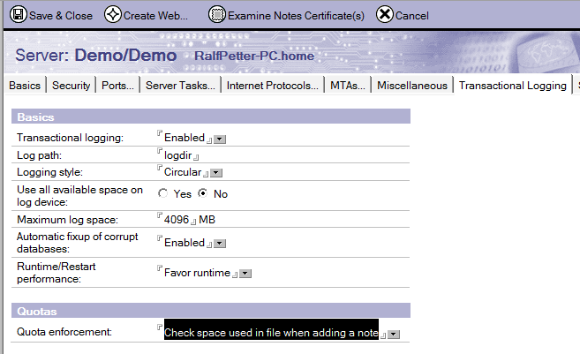Open the Internet Protocols tab

coord(273,86)
